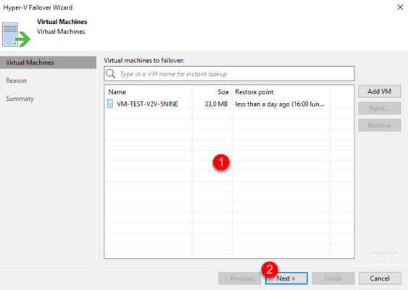This screenshot has width=408, height=290.
Task: Click the 33,0 MB size cell
Action: [x=216, y=104]
